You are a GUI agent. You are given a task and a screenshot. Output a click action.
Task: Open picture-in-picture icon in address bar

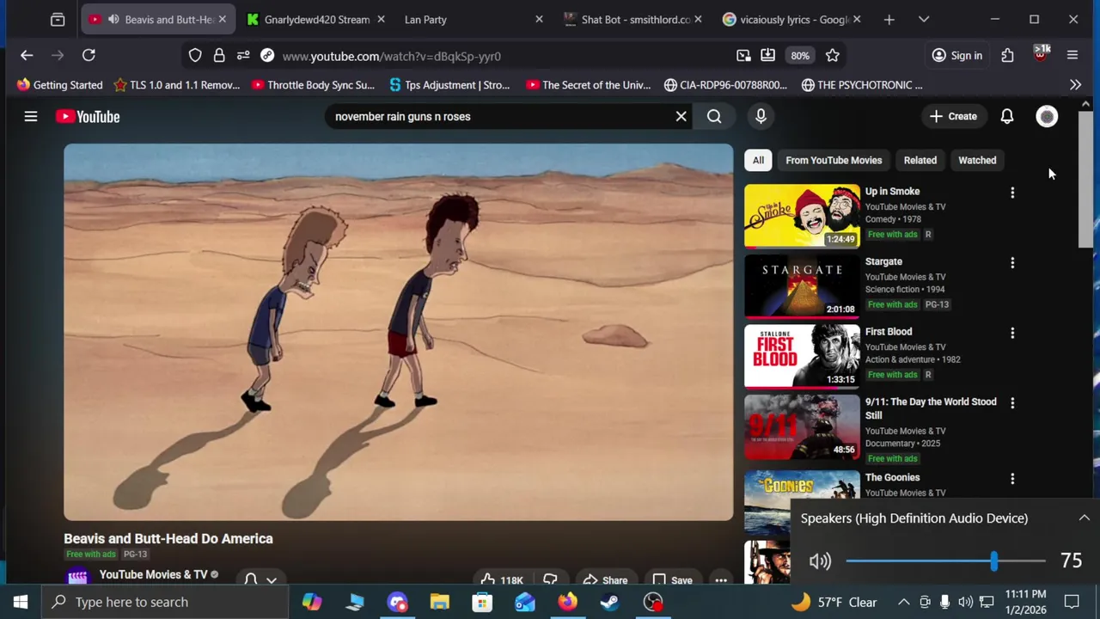click(x=743, y=55)
